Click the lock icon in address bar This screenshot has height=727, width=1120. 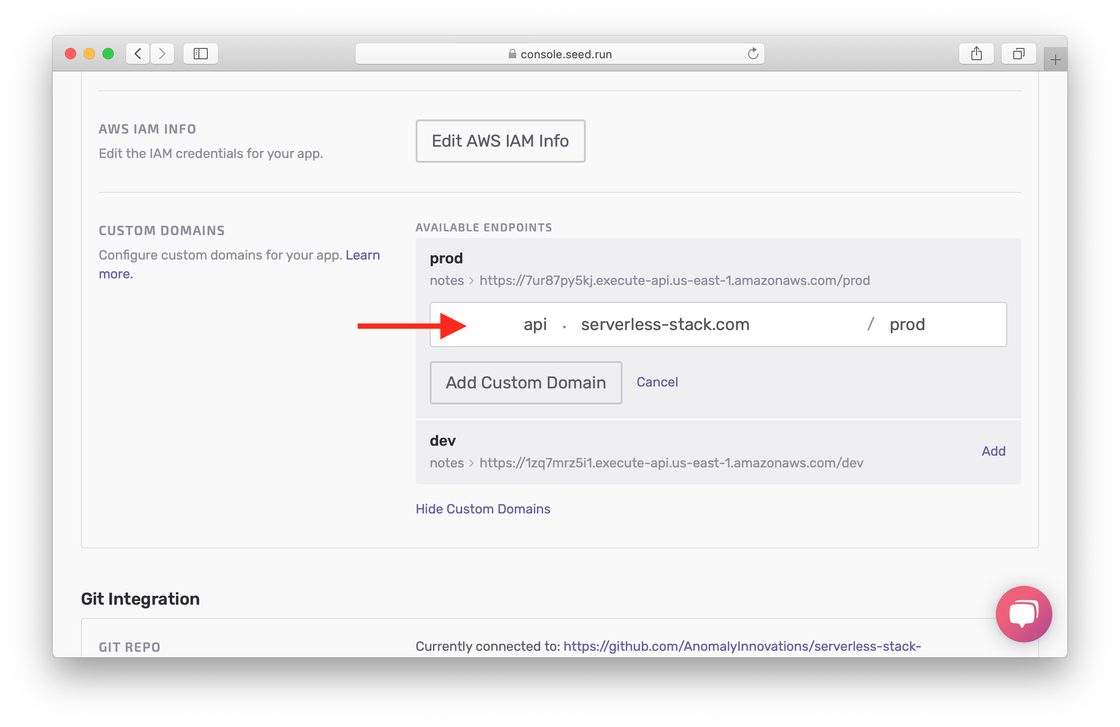click(x=512, y=54)
